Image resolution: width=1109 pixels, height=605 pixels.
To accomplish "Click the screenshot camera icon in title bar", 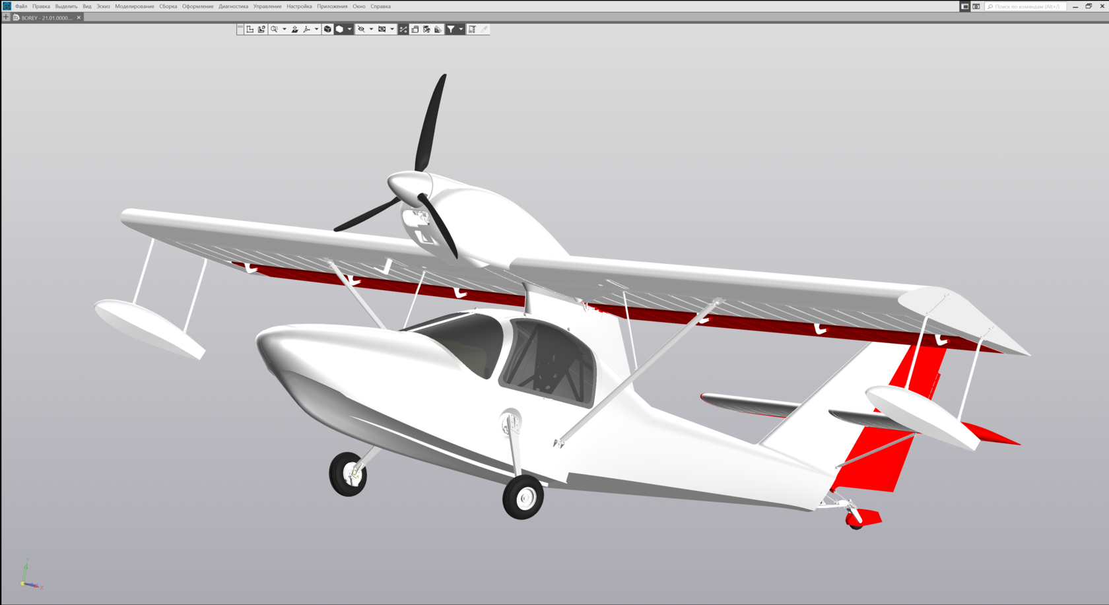I will 976,7.
